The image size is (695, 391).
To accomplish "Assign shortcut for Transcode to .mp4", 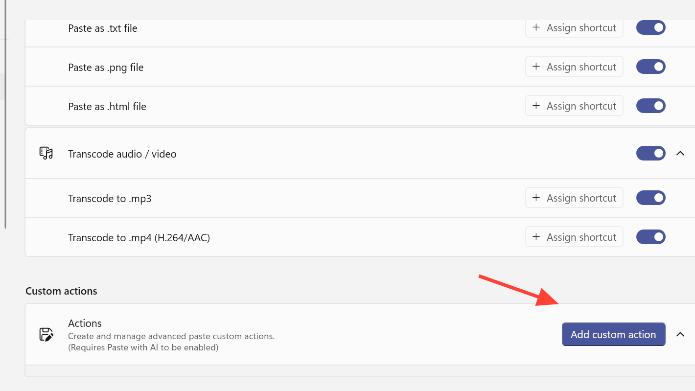I will click(574, 237).
